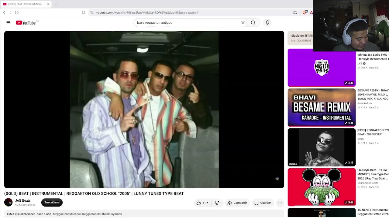
Task: Open Besame Remix karaoke thumbnail
Action: point(322,107)
